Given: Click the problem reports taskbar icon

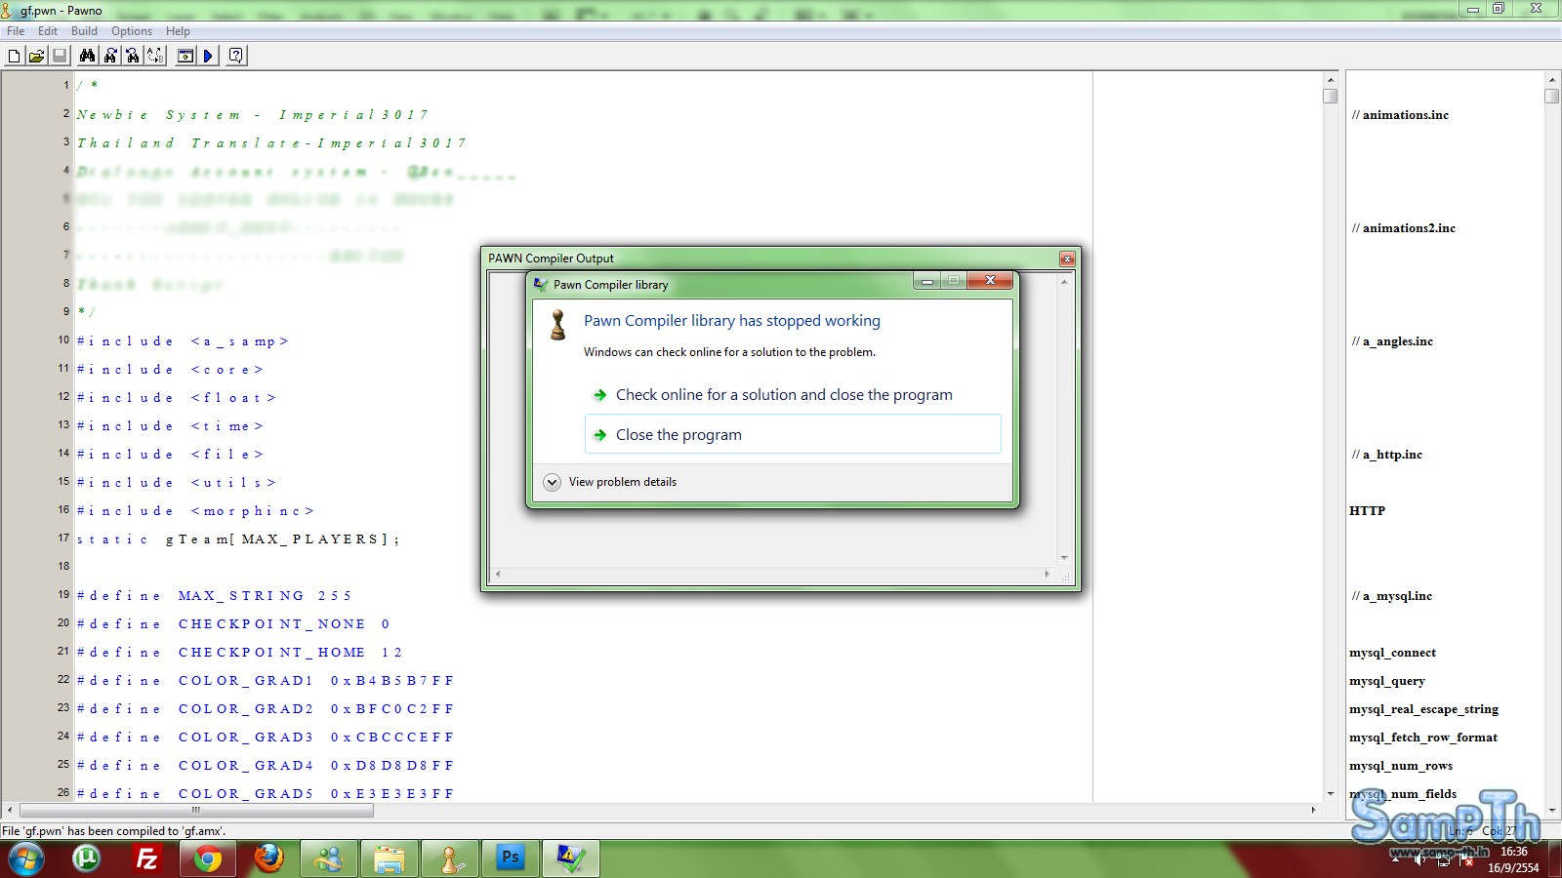Looking at the screenshot, I should [x=571, y=858].
